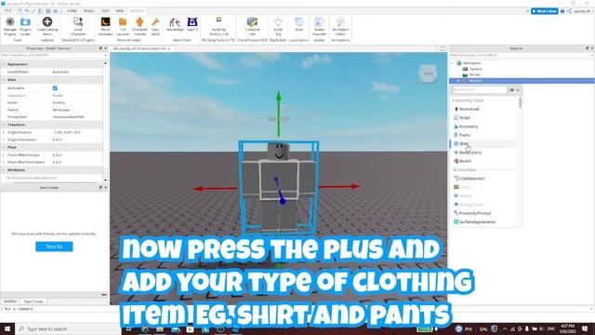The image size is (595, 335).
Task: Expand the selected Dummy model in Explorer
Action: (458, 81)
